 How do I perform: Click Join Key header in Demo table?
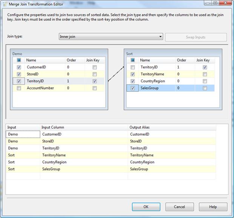tap(95, 60)
